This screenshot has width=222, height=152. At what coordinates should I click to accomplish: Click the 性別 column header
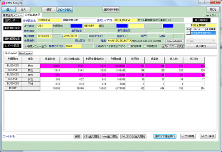pyautogui.click(x=30, y=60)
